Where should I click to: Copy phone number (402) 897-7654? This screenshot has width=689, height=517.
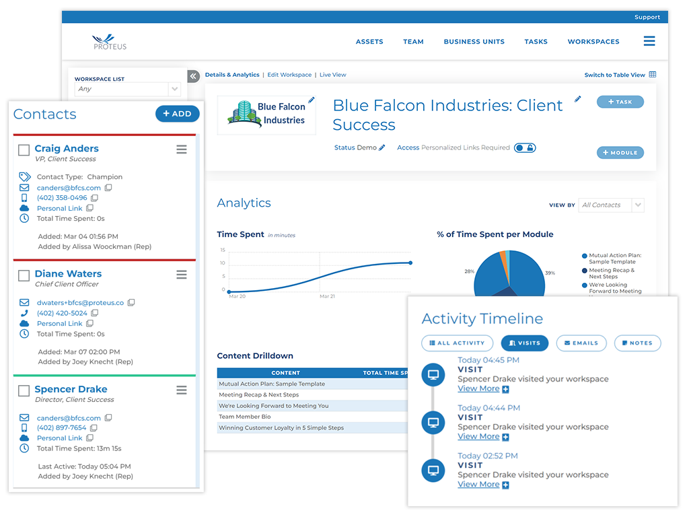(x=94, y=427)
